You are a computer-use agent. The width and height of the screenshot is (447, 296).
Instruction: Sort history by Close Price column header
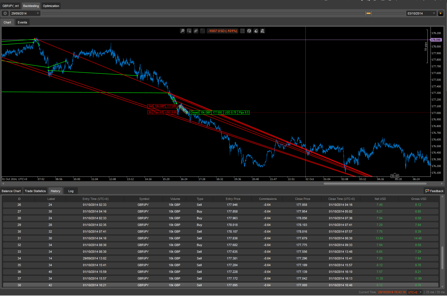click(x=303, y=199)
